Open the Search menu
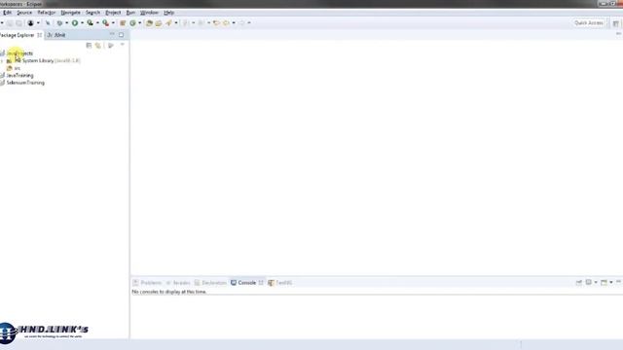Screen dimensions: 623x350 92,13
